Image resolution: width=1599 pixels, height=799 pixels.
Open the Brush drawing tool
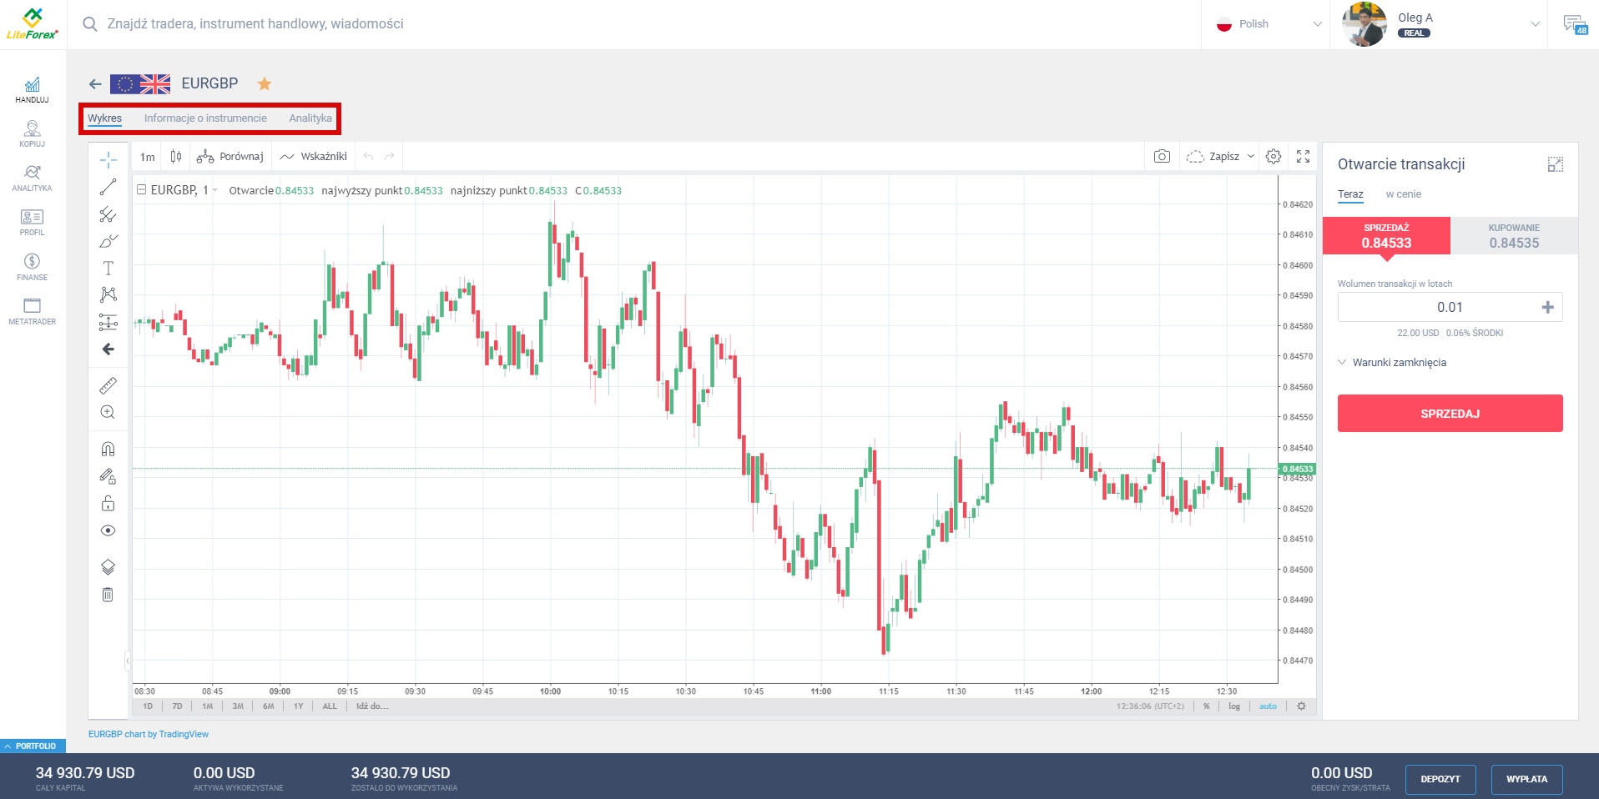(108, 241)
